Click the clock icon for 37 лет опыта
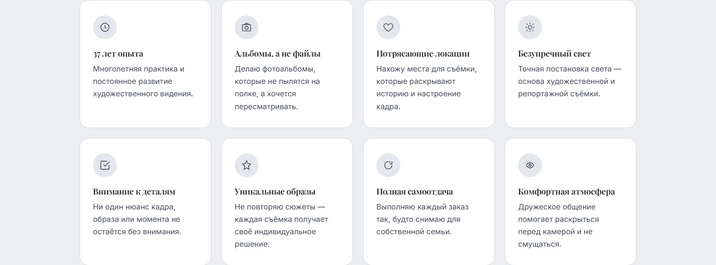 (x=105, y=27)
